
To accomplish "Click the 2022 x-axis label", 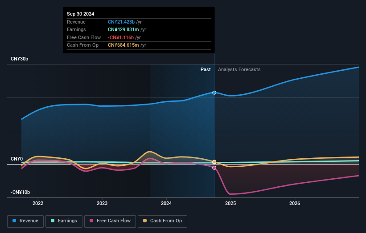I will coord(38,203).
